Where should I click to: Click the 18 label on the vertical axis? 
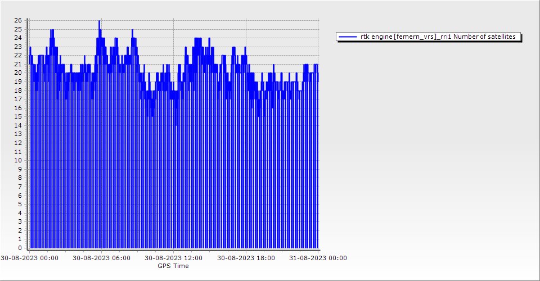click(18, 90)
